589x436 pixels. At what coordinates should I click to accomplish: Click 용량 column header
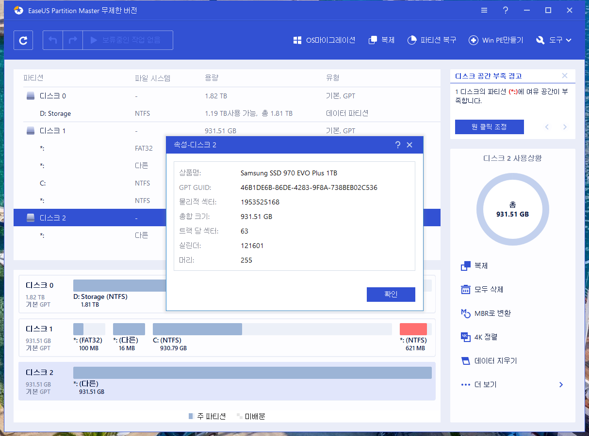coord(212,78)
